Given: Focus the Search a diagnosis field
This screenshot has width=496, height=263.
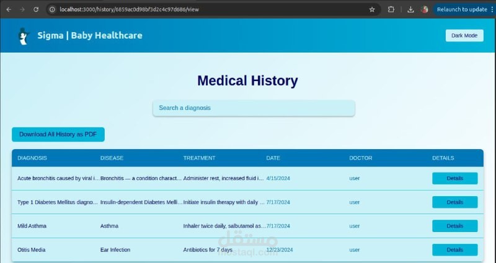Looking at the screenshot, I should point(254,108).
